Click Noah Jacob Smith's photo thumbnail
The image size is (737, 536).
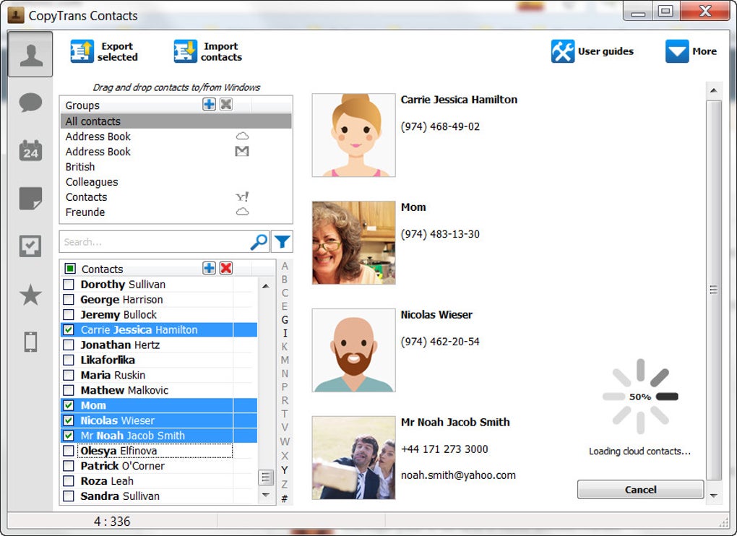pyautogui.click(x=353, y=457)
